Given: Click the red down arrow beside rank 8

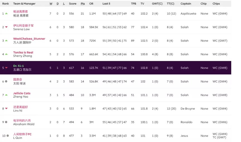Looking at the screenshot, I should click(x=6, y=109).
